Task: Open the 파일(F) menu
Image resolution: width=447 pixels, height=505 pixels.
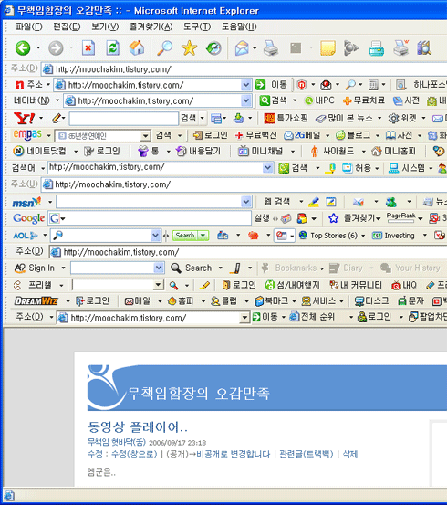Action: pos(29,26)
